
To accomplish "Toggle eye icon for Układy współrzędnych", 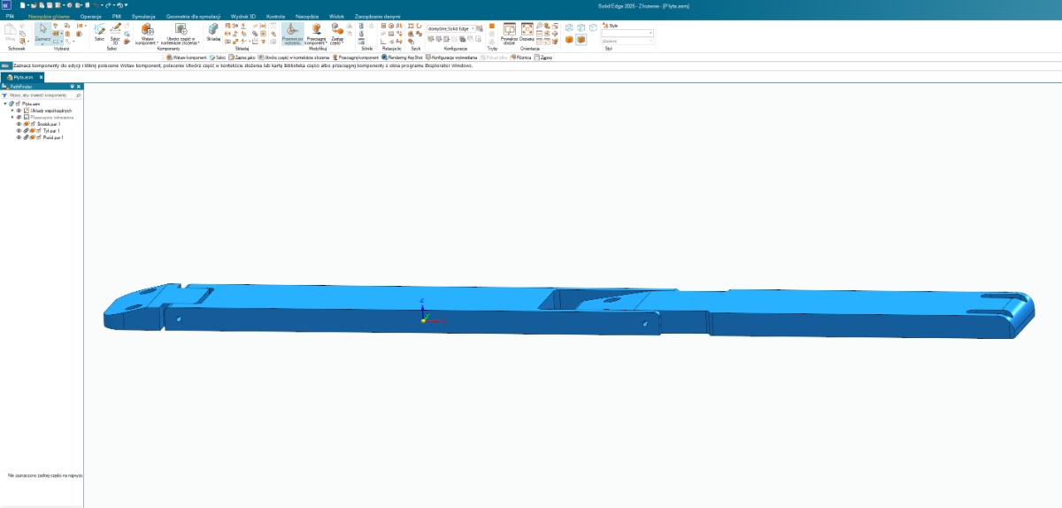I will coord(19,110).
